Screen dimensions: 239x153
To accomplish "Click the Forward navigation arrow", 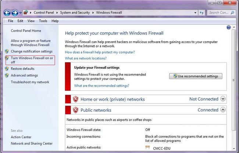I will [x=15, y=13].
